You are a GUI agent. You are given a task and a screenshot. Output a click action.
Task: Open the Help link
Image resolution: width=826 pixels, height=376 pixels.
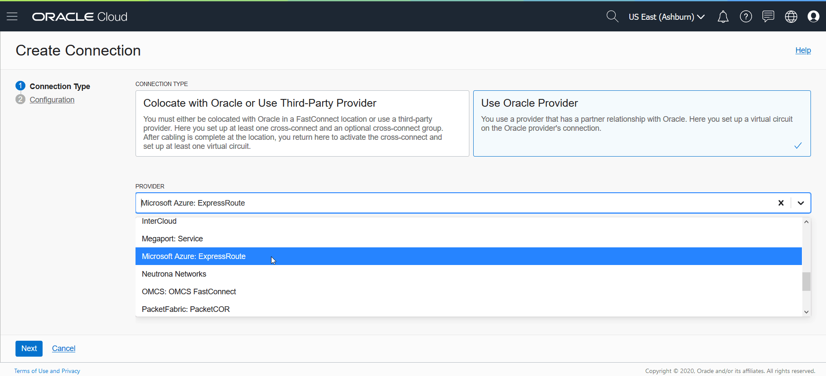803,50
